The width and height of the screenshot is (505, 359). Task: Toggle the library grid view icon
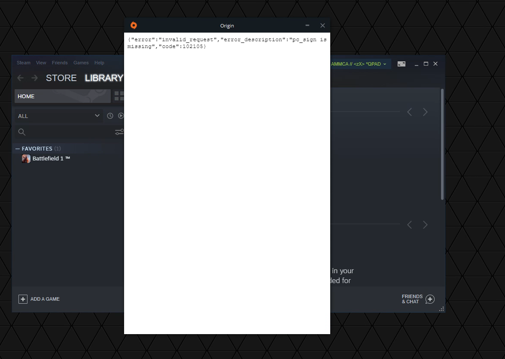(119, 96)
